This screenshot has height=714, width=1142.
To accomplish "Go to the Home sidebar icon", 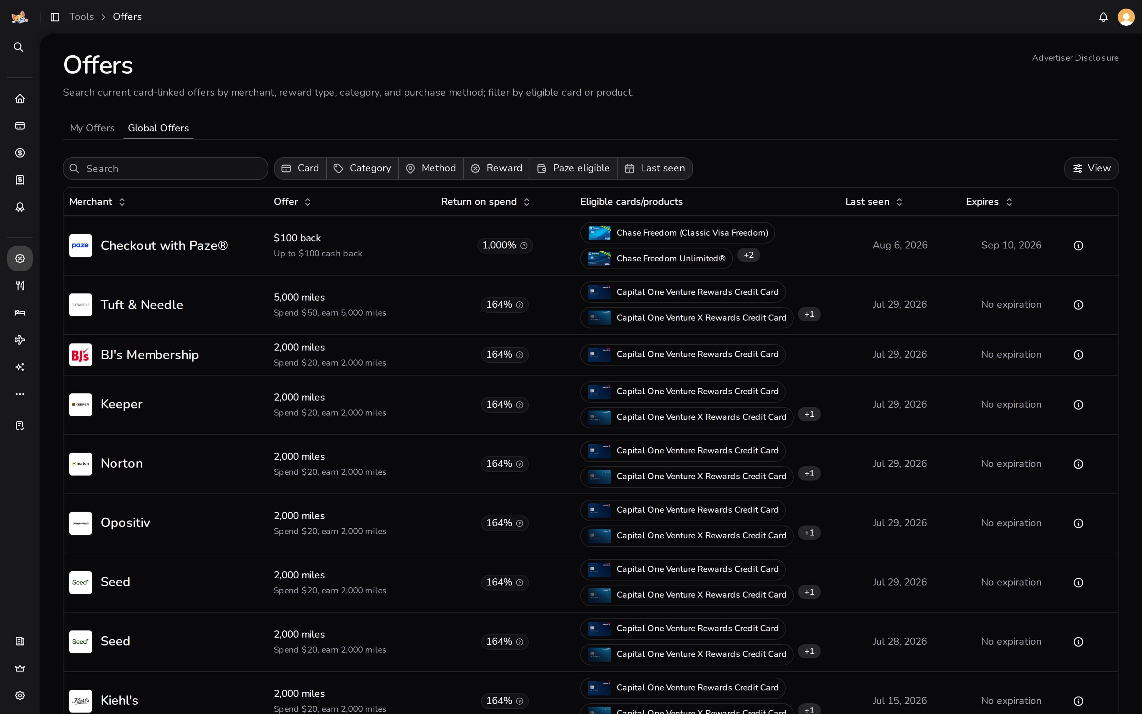I will point(20,99).
